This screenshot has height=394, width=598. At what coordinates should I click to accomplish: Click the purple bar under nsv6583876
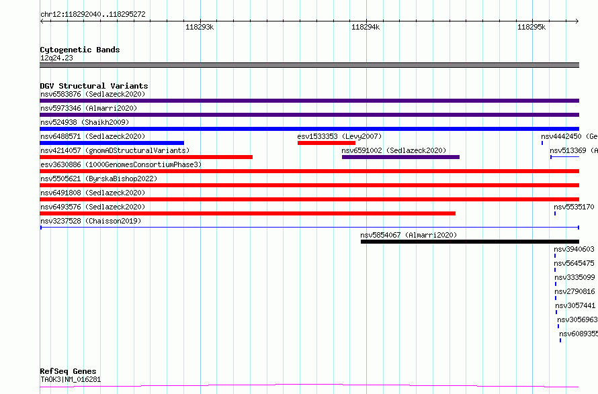point(309,101)
